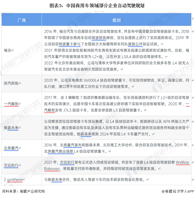
Task: Click 福田 paragraph about 2021年获得北京首批智能网联汽车
Action: pos(117,54)
